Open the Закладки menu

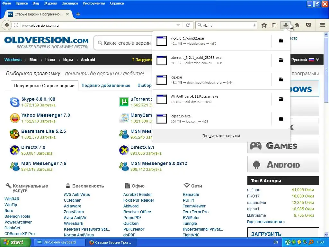point(70,3)
